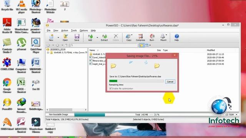Open the Copy button dropdown arrow
This screenshot has width=246, height=138.
[131, 35]
